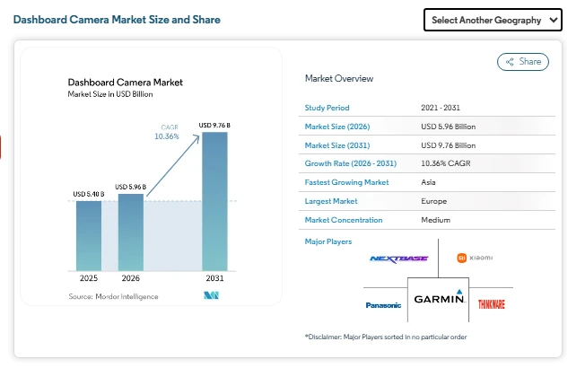Image resolution: width=585 pixels, height=368 pixels.
Task: Click the 2025 bar in chart
Action: click(89, 235)
